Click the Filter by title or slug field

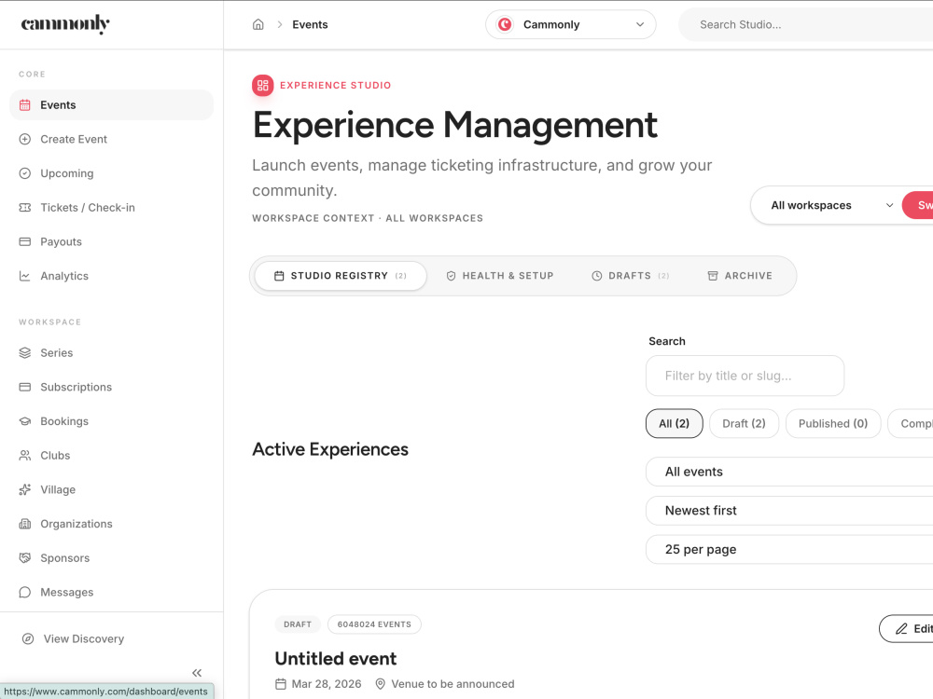tap(745, 376)
